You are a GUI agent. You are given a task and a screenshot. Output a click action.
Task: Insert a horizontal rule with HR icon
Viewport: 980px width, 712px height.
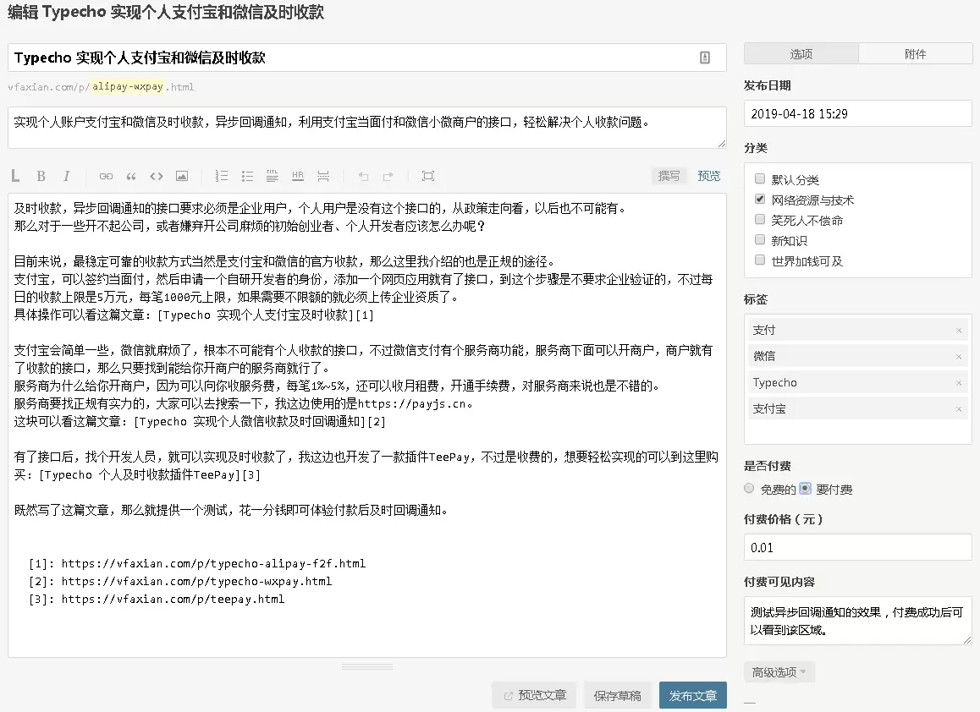coord(298,176)
